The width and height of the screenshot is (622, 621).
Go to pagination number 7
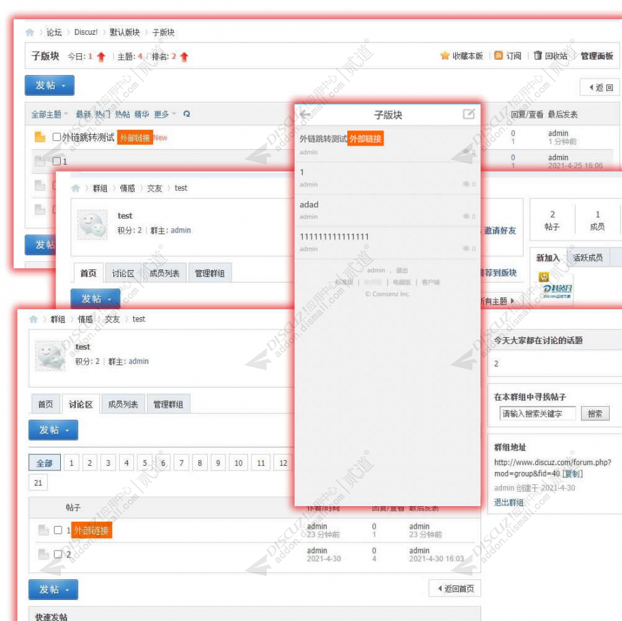[181, 463]
